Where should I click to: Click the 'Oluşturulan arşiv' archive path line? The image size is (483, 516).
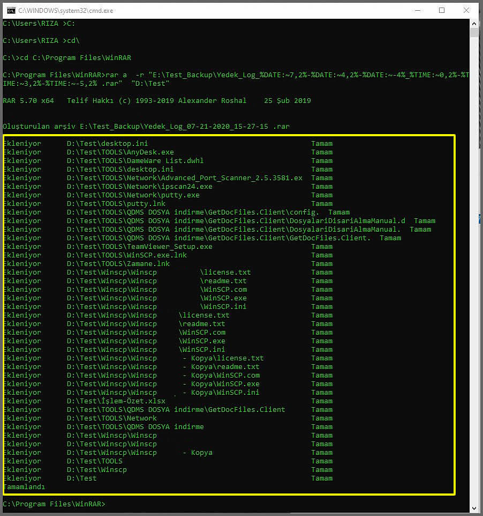146,127
